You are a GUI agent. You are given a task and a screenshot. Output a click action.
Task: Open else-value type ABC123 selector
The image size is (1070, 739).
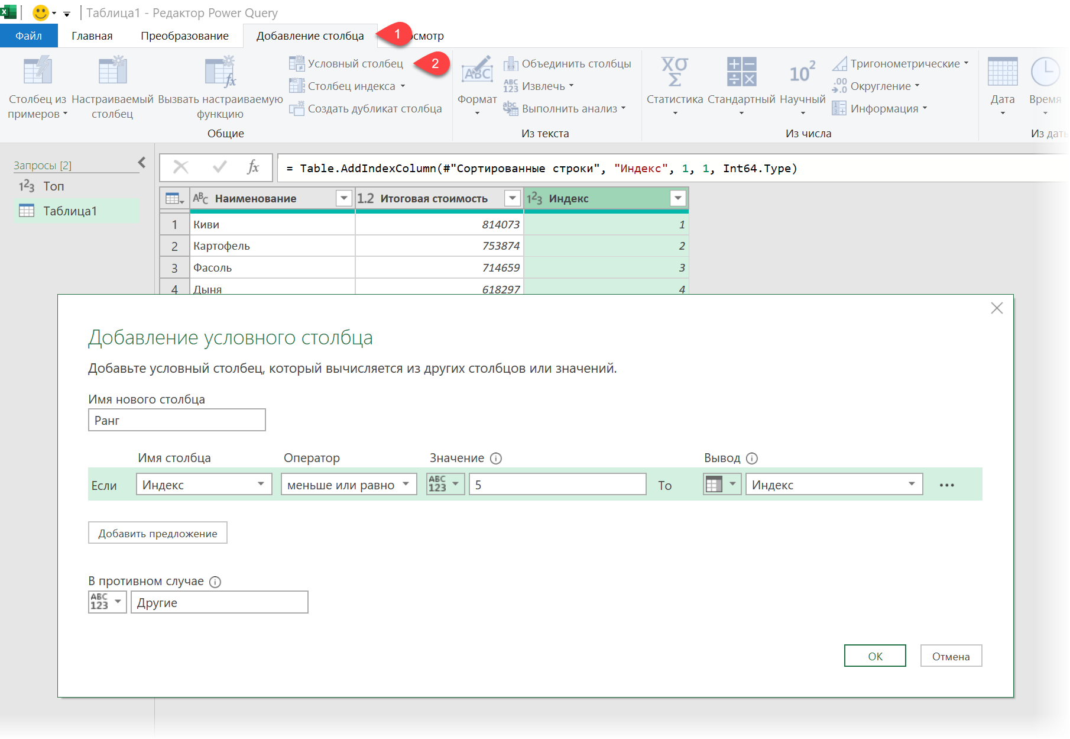pos(108,602)
